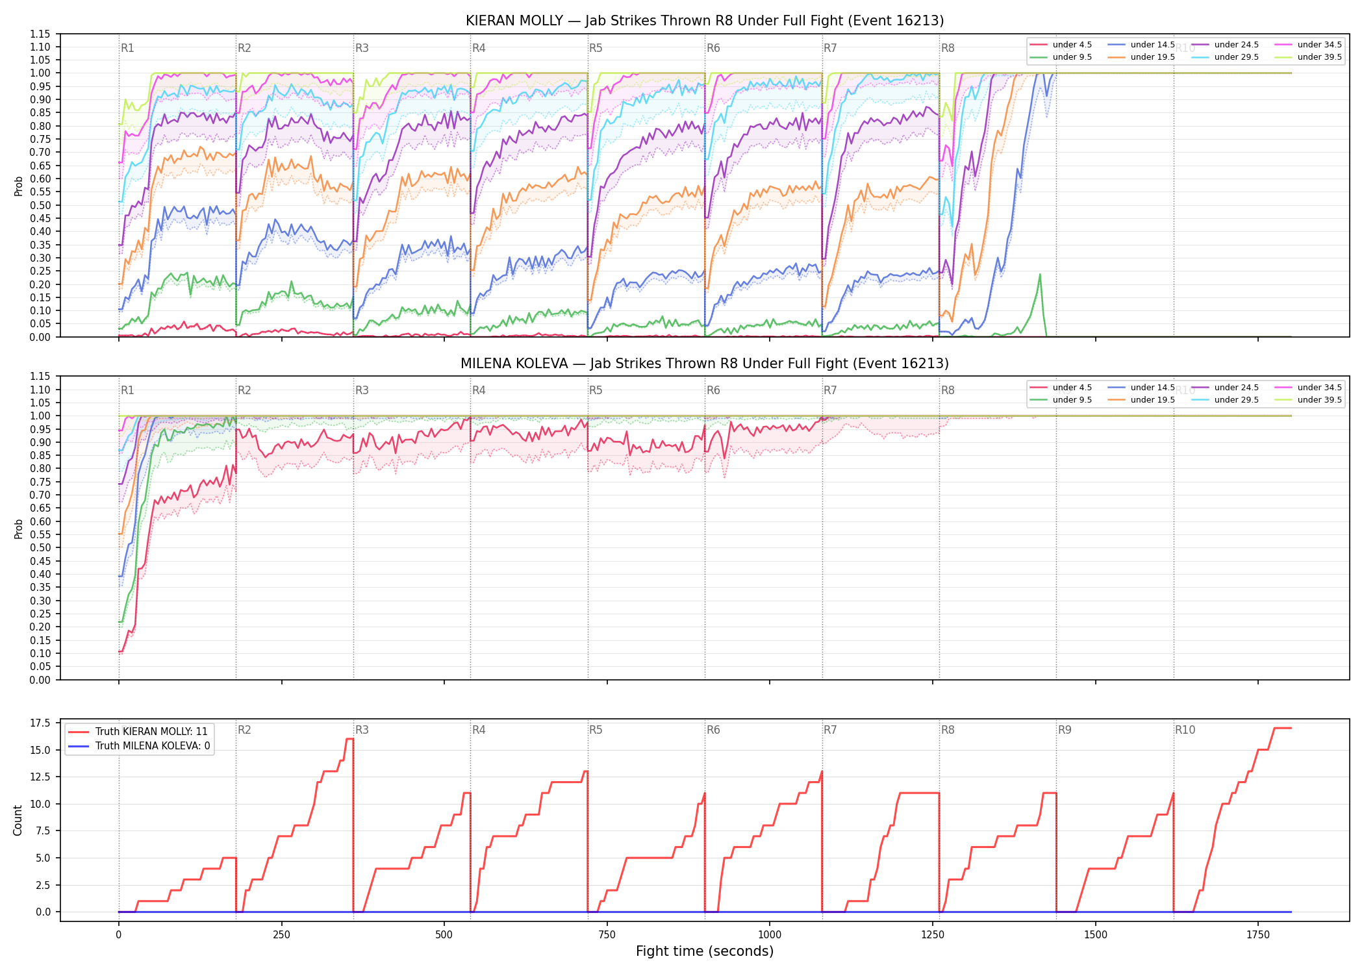Click the 'Fight time (seconds)' axis label
The width and height of the screenshot is (1364, 974).
(705, 951)
